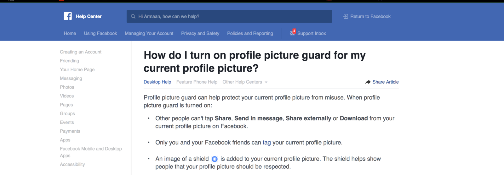Click the Facebook logo icon

point(68,16)
